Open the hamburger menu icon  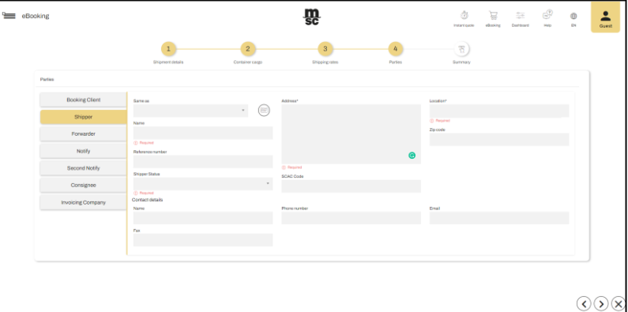coord(9,16)
